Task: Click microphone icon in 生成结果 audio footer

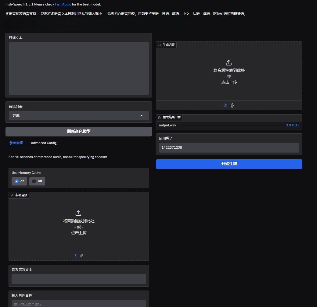Action: (232, 105)
